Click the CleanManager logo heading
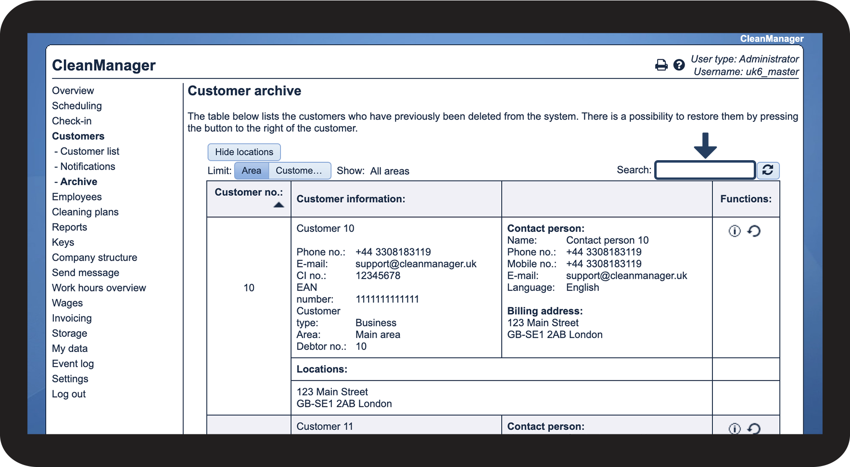 pyautogui.click(x=104, y=65)
